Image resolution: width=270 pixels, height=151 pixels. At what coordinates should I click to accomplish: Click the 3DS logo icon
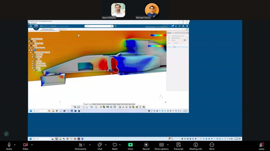pos(31,26)
